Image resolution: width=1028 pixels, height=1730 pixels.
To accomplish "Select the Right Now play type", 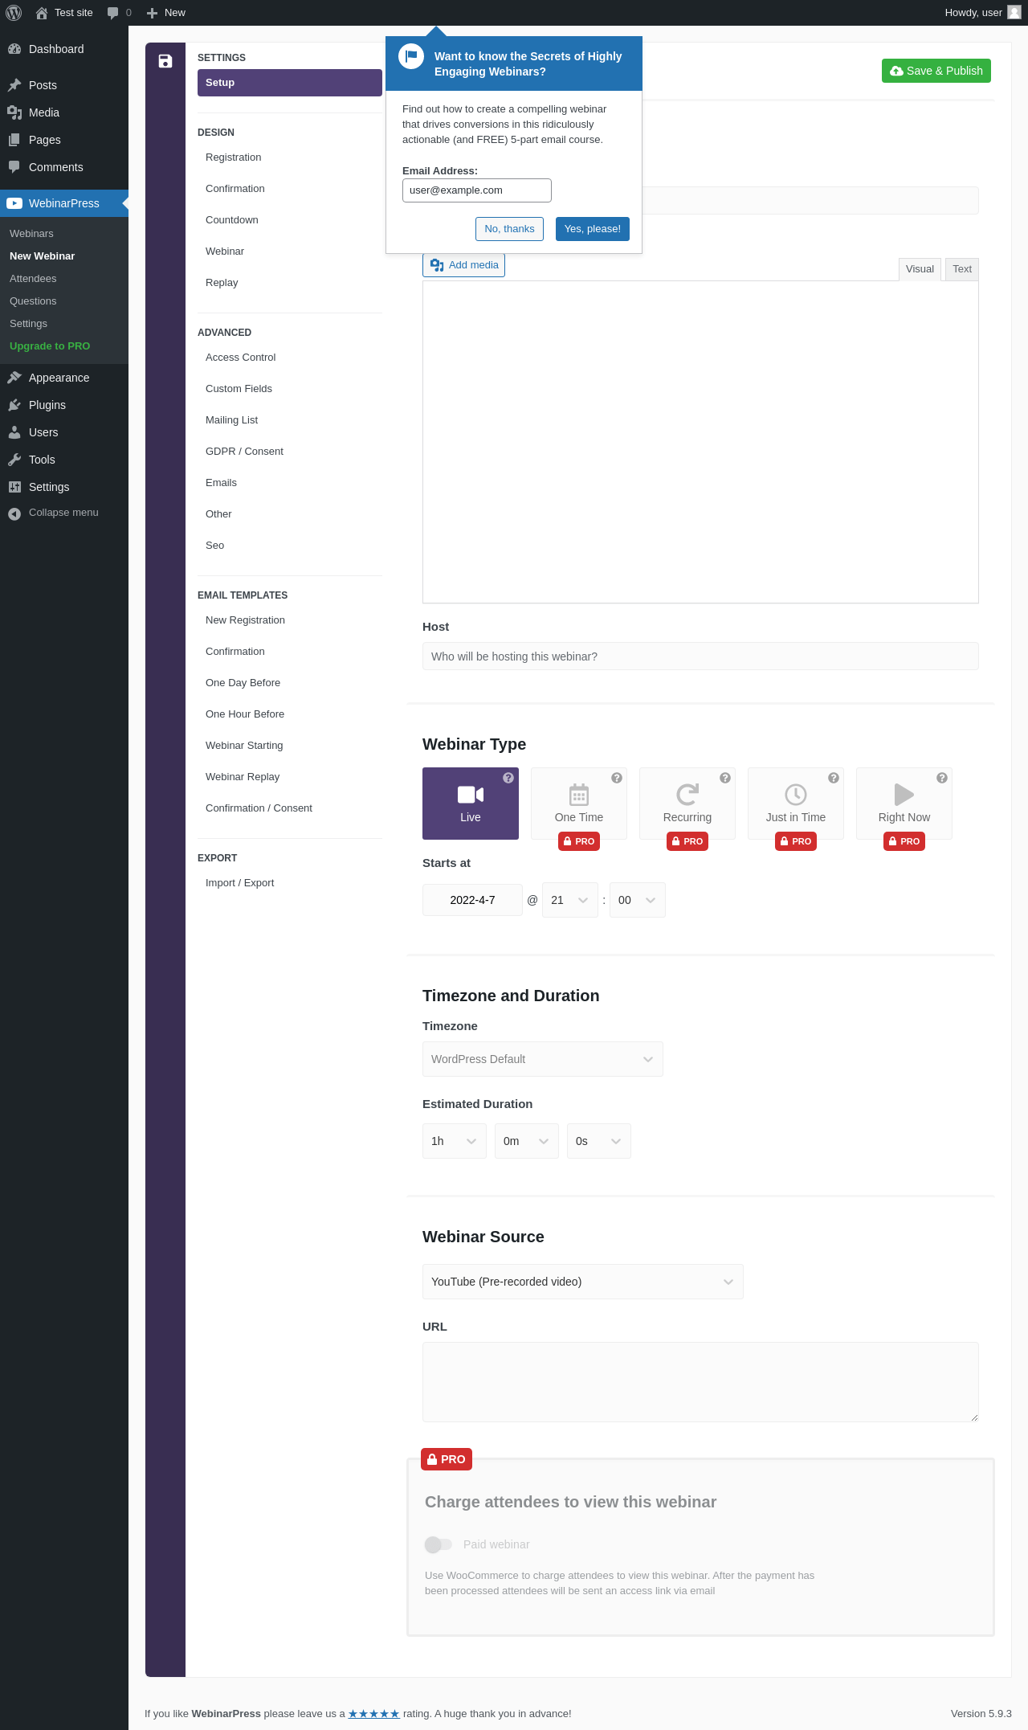I will [x=904, y=804].
